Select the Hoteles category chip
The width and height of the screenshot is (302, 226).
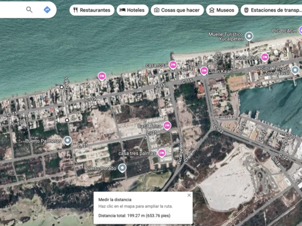point(132,10)
